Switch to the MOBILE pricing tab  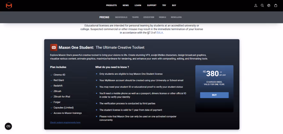(x=163, y=17)
